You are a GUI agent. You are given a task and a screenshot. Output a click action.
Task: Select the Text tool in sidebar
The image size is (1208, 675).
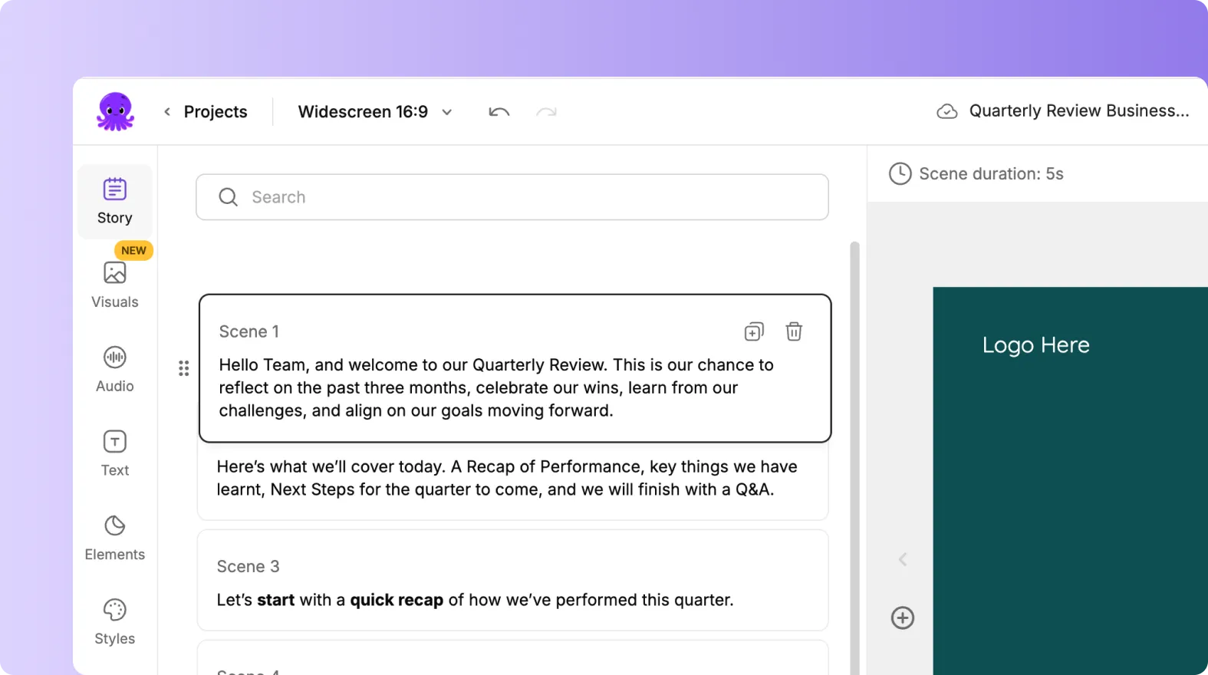coord(115,453)
